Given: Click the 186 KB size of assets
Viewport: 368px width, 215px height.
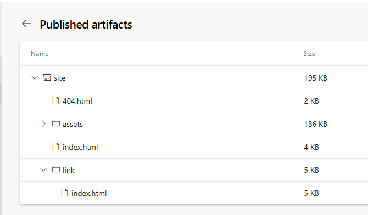Looking at the screenshot, I should (x=316, y=124).
